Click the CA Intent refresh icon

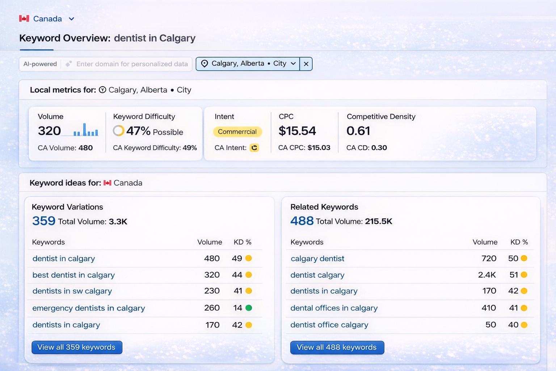[x=254, y=148]
